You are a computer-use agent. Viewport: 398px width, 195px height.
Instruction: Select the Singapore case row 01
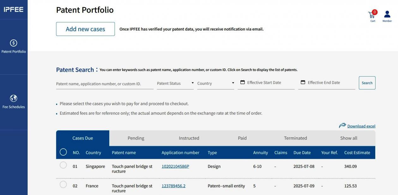pyautogui.click(x=63, y=165)
